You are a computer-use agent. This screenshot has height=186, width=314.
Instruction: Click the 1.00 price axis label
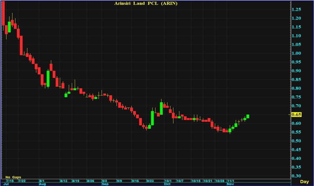(296, 53)
